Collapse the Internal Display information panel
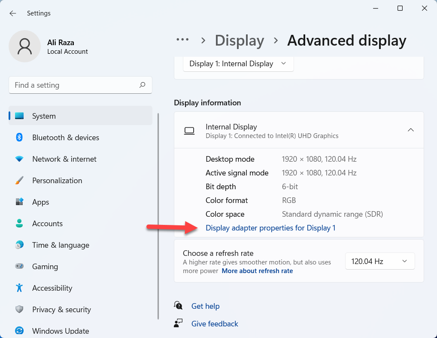Screen dimensions: 437x338 pos(411,130)
